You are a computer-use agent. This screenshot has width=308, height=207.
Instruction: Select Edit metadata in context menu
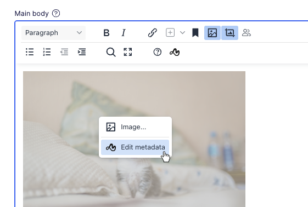pos(135,147)
